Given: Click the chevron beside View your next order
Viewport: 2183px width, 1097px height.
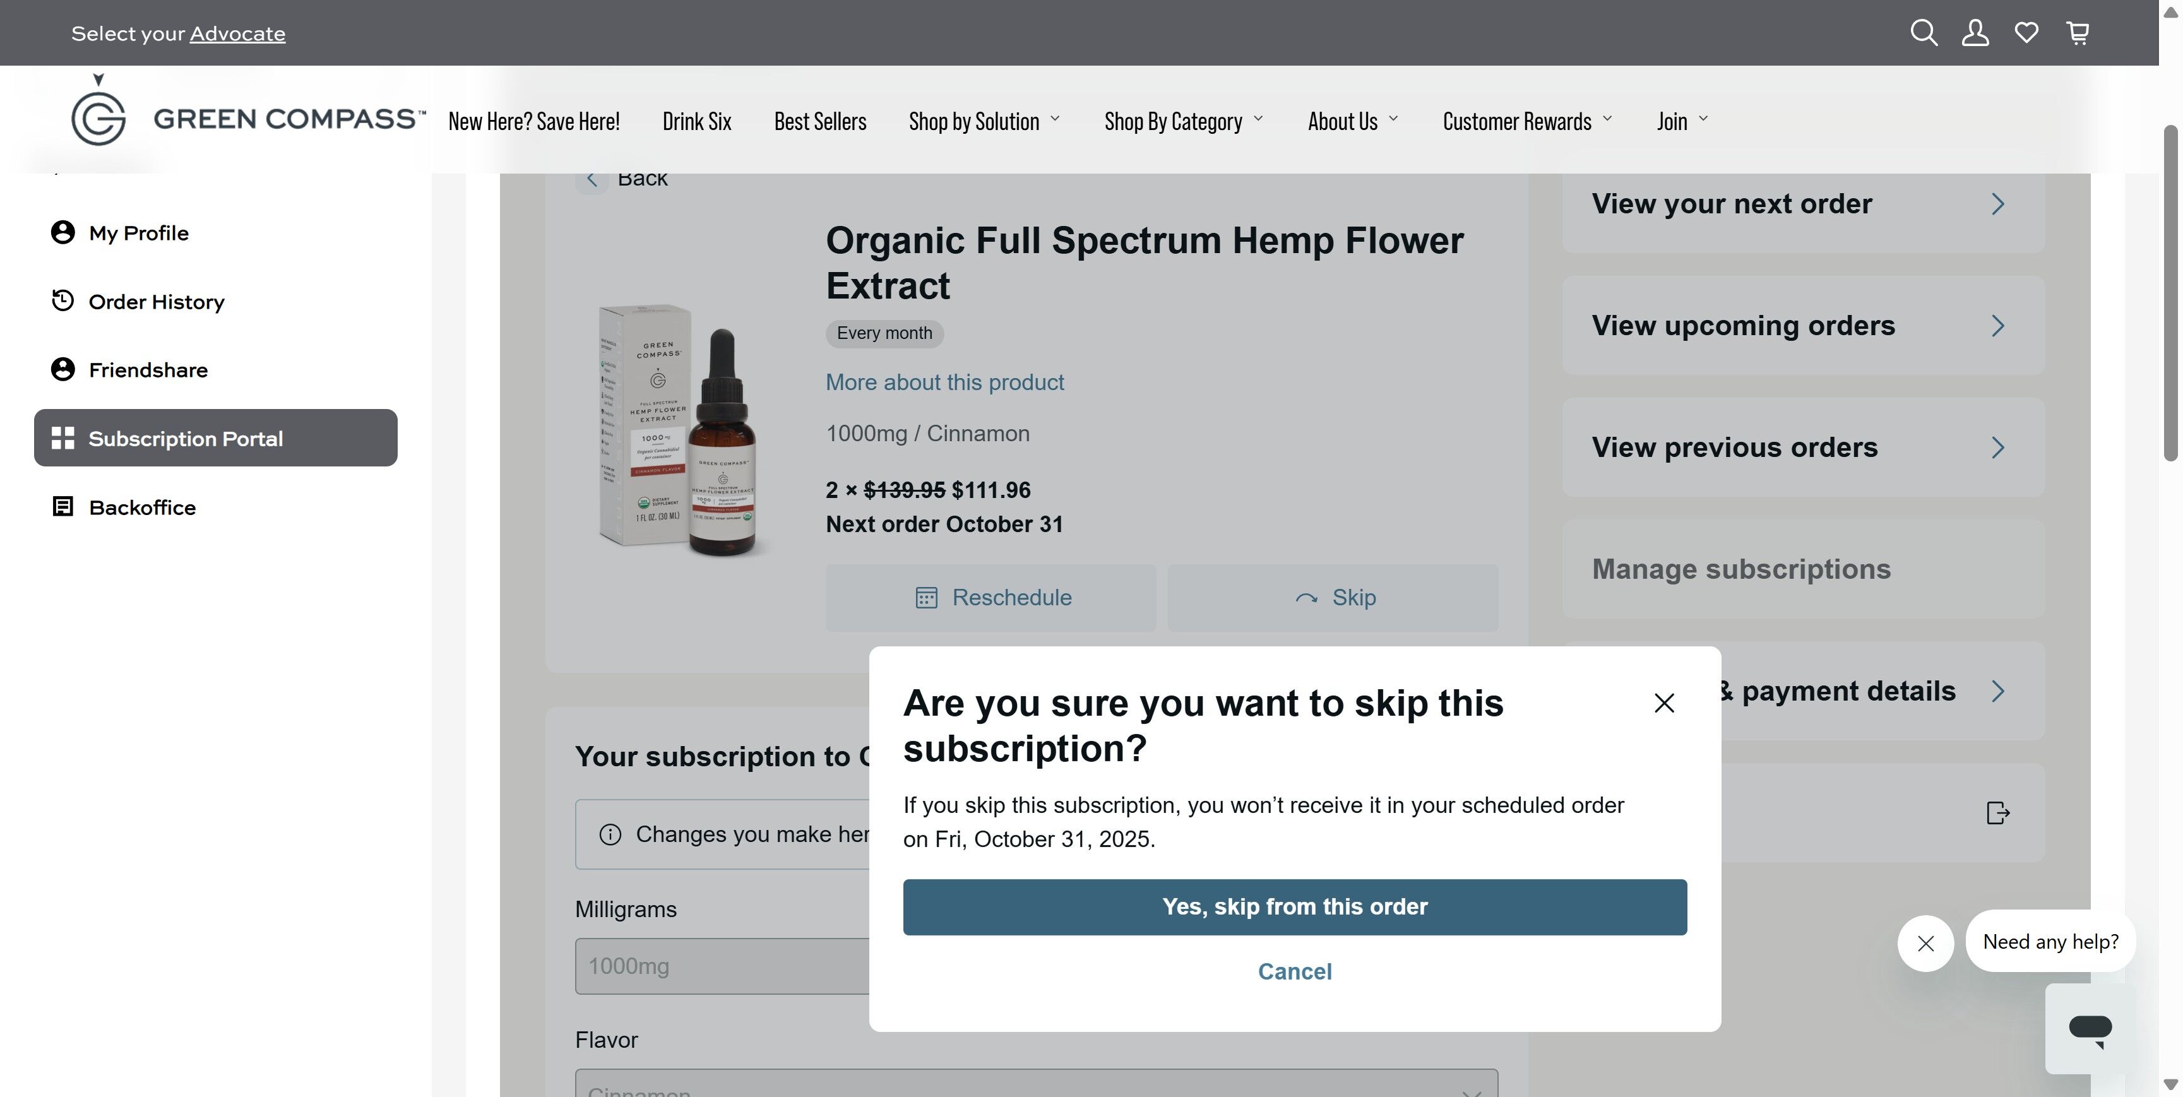Looking at the screenshot, I should pyautogui.click(x=1997, y=204).
